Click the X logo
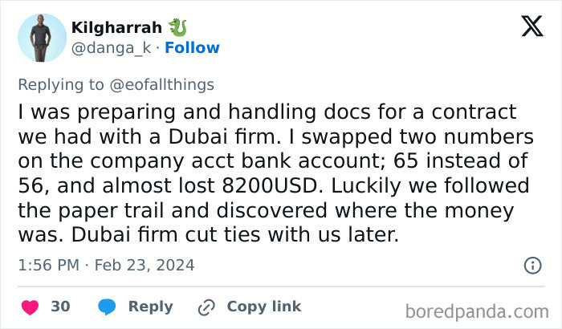This screenshot has width=562, height=329. coord(527,28)
